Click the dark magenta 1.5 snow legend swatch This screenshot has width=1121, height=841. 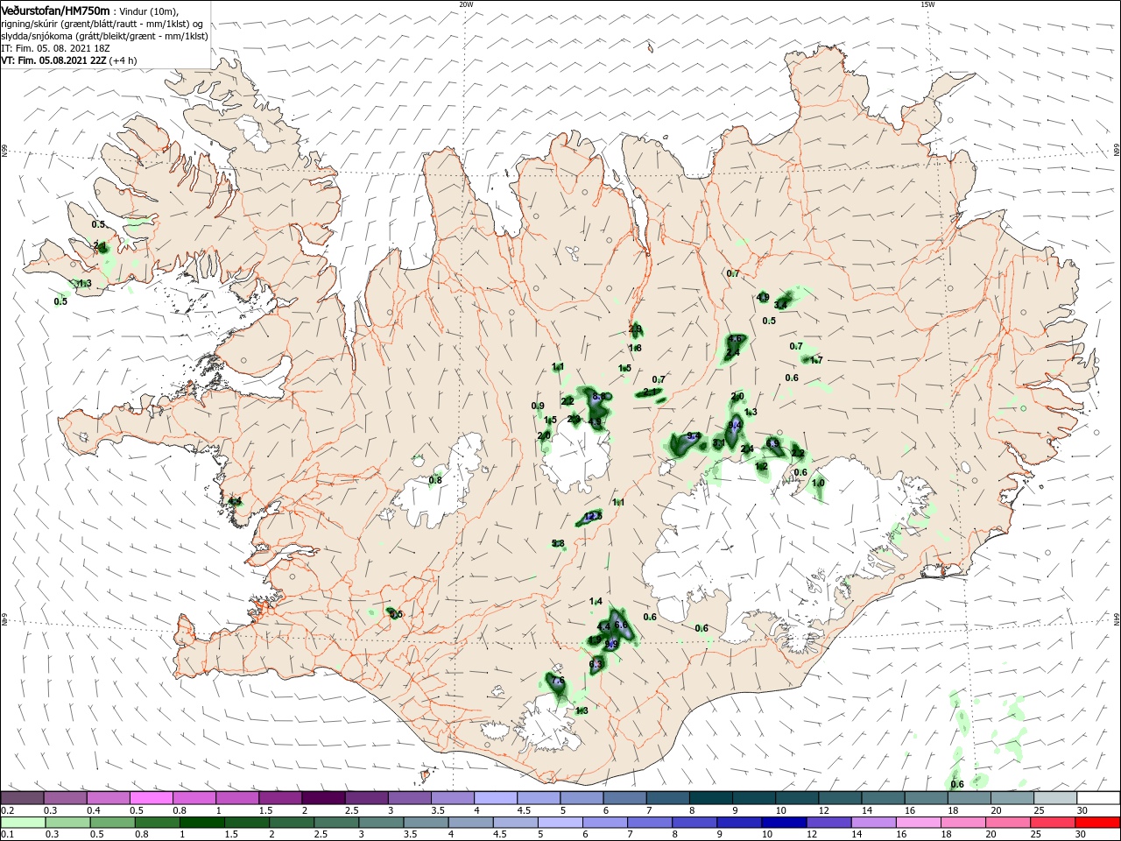tap(280, 797)
